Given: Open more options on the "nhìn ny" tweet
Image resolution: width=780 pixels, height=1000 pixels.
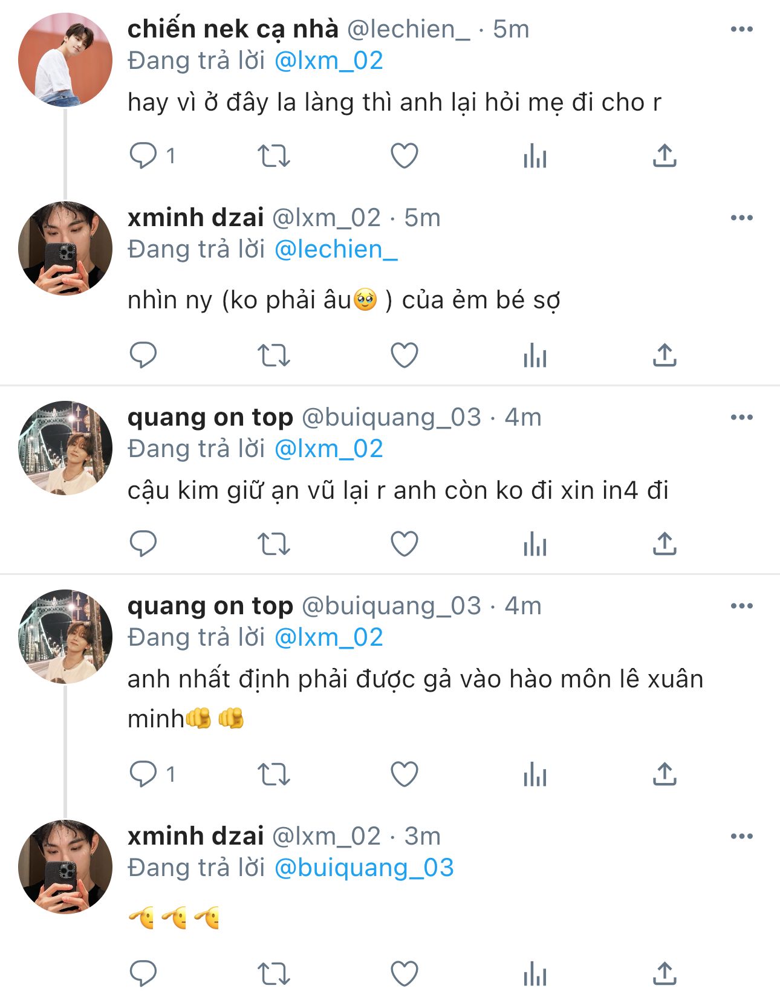Looking at the screenshot, I should click(x=741, y=218).
